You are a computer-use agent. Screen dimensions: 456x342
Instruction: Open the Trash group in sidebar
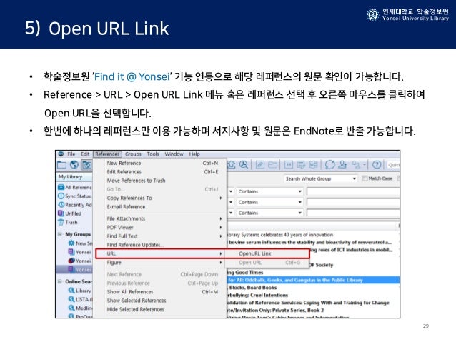[x=68, y=222]
